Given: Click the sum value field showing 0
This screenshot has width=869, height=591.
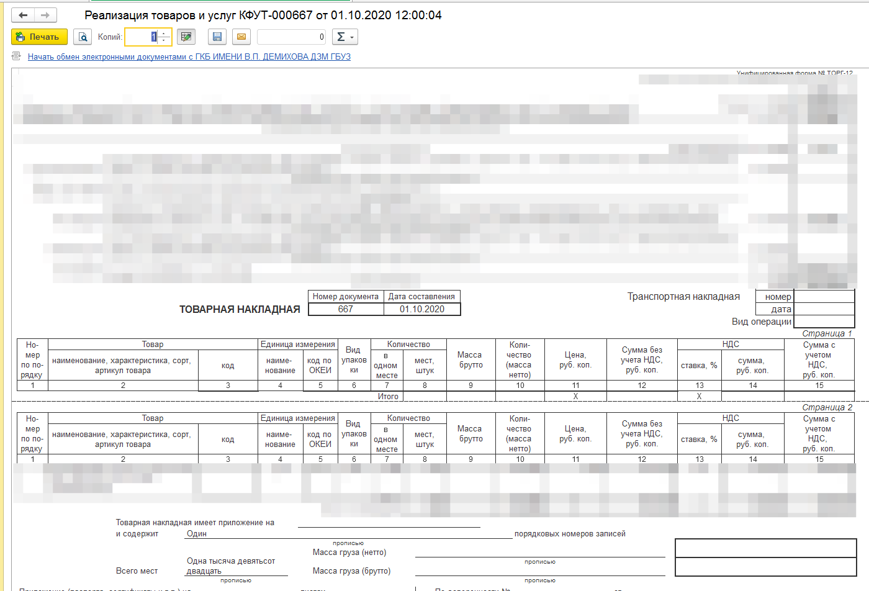Looking at the screenshot, I should point(291,37).
